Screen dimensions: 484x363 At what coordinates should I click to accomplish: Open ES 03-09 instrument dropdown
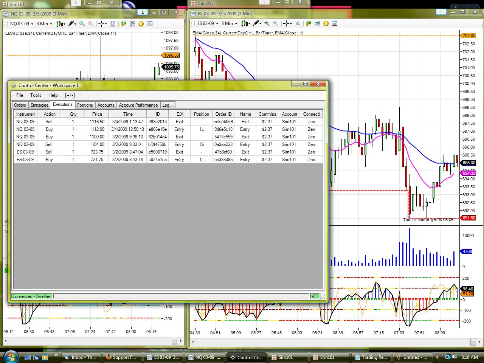208,23
